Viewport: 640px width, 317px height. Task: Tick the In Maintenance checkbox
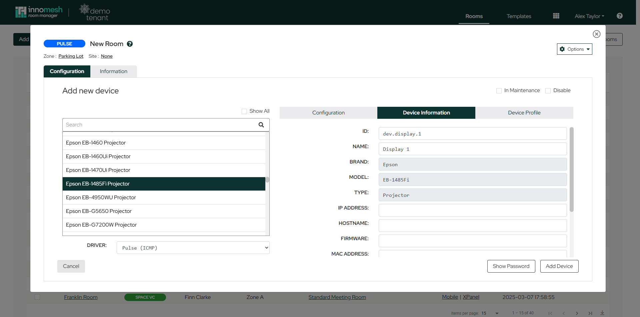[x=499, y=91]
